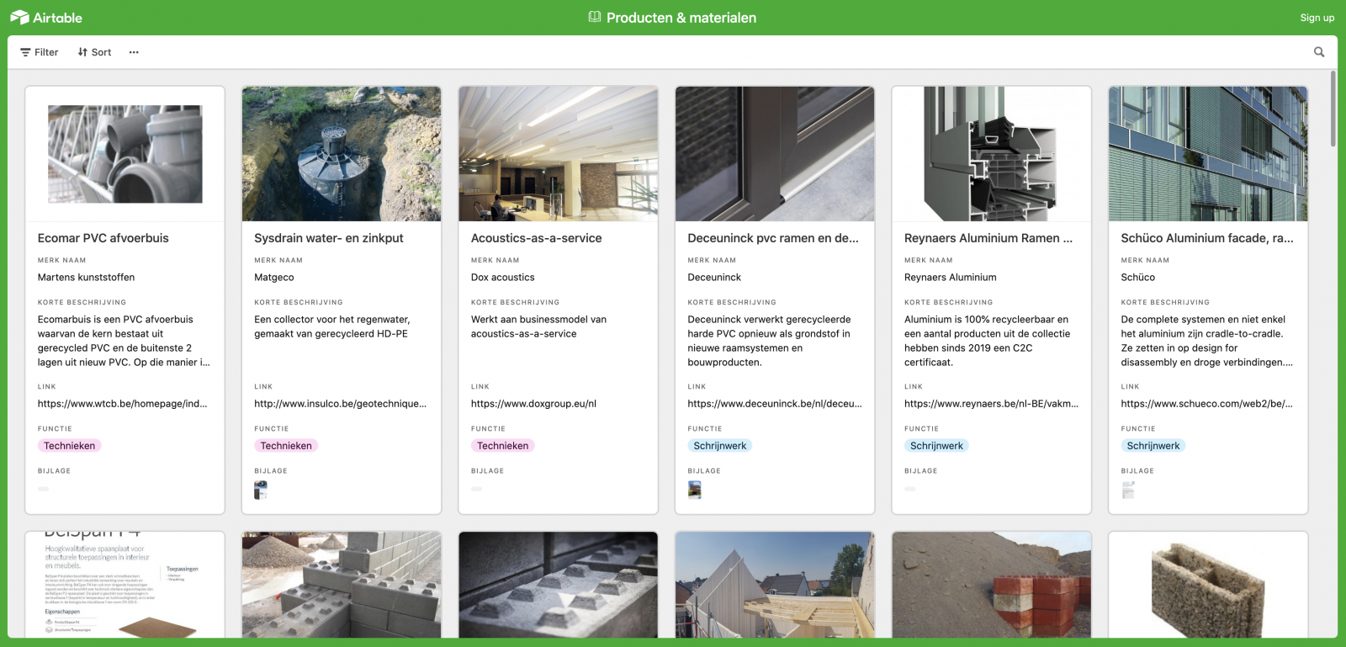Follow the schueco.com link
Screen dimensions: 1346x647
[x=1207, y=404]
